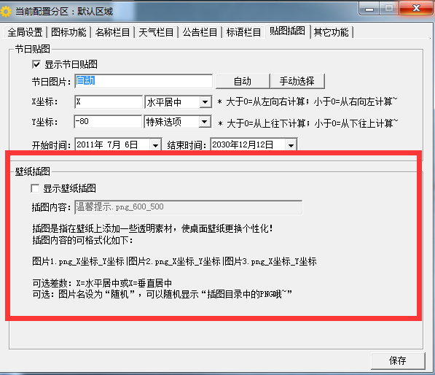Click the gear icon in the title bar
Viewport: 435px width, 375px height.
click(6, 12)
